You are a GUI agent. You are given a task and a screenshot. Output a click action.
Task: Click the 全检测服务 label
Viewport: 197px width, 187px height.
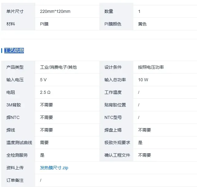click(17, 155)
